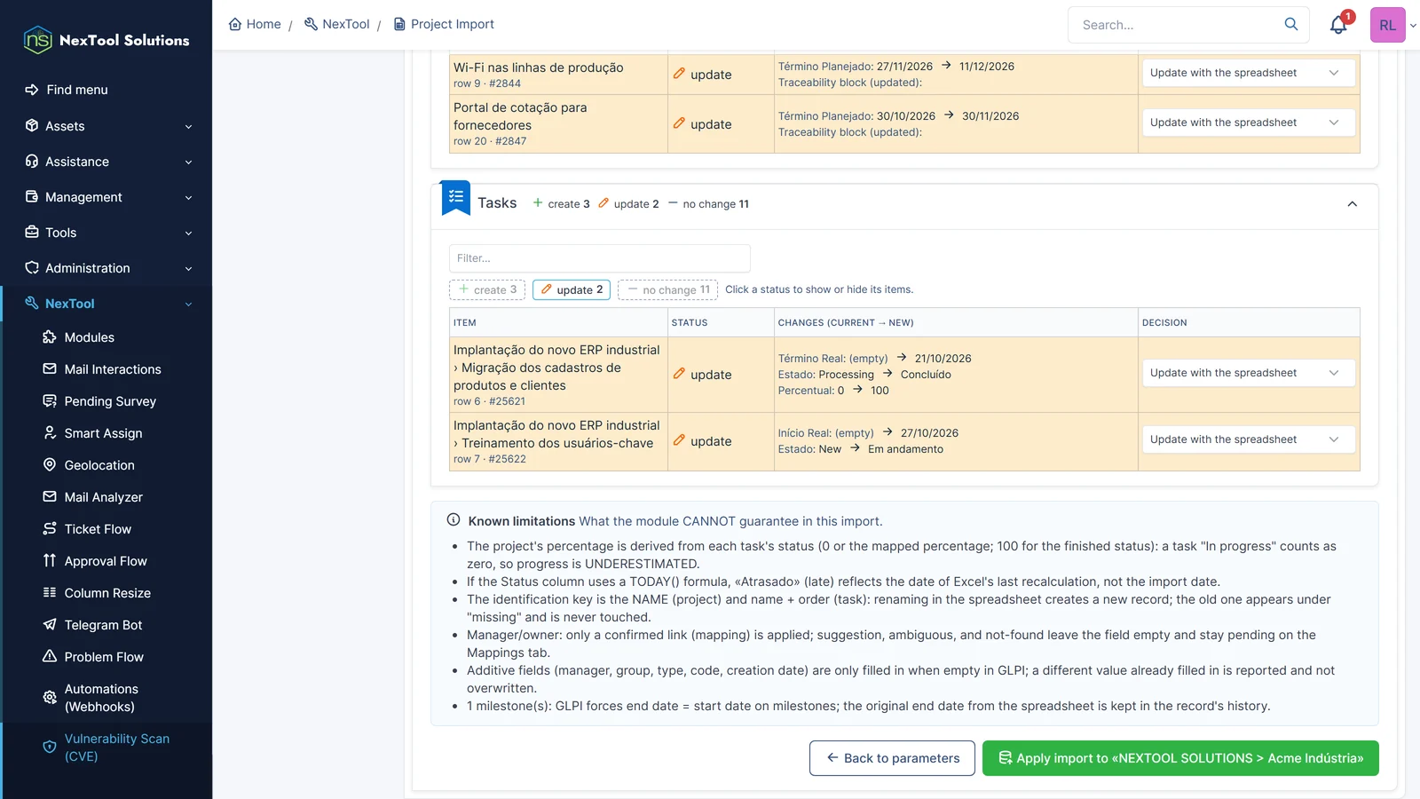The width and height of the screenshot is (1420, 799).
Task: Click the NexTool Solutions logo
Action: (106, 40)
